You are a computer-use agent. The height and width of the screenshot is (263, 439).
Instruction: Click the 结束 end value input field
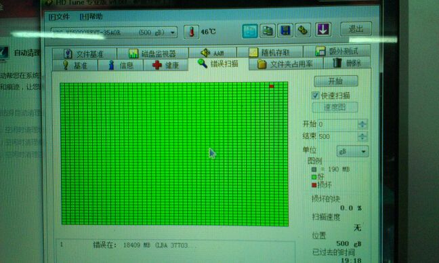[x=338, y=137]
